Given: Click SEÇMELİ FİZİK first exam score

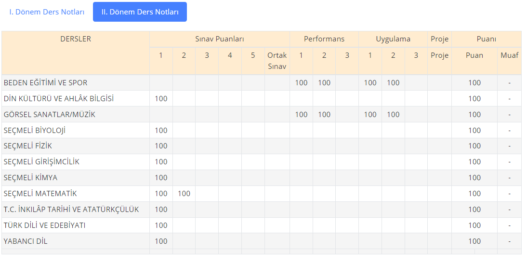Looking at the screenshot, I should click(161, 146).
